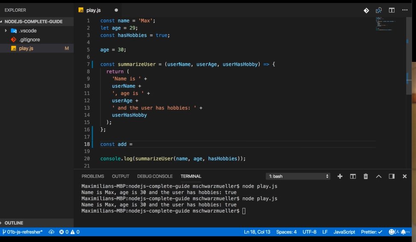Open errors and warnings count in status bar
The image size is (416, 242).
[x=69, y=232]
